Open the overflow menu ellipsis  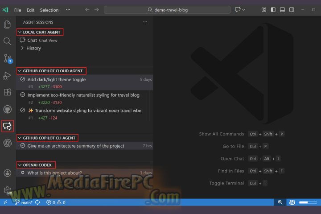coord(68,10)
